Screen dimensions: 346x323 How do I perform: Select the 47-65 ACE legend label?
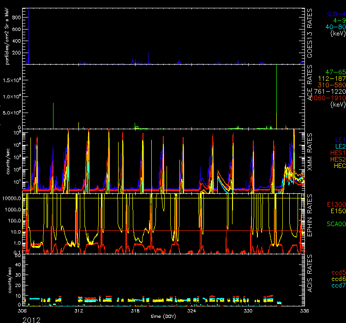334,73
